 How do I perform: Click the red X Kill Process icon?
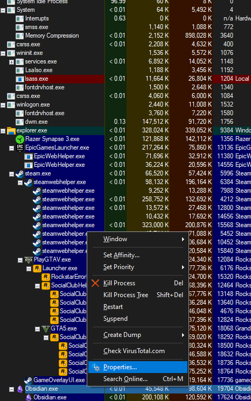click(x=95, y=283)
